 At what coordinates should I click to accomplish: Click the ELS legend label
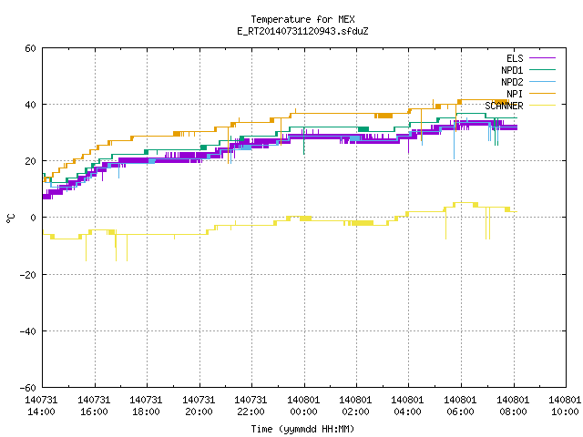pyautogui.click(x=515, y=58)
